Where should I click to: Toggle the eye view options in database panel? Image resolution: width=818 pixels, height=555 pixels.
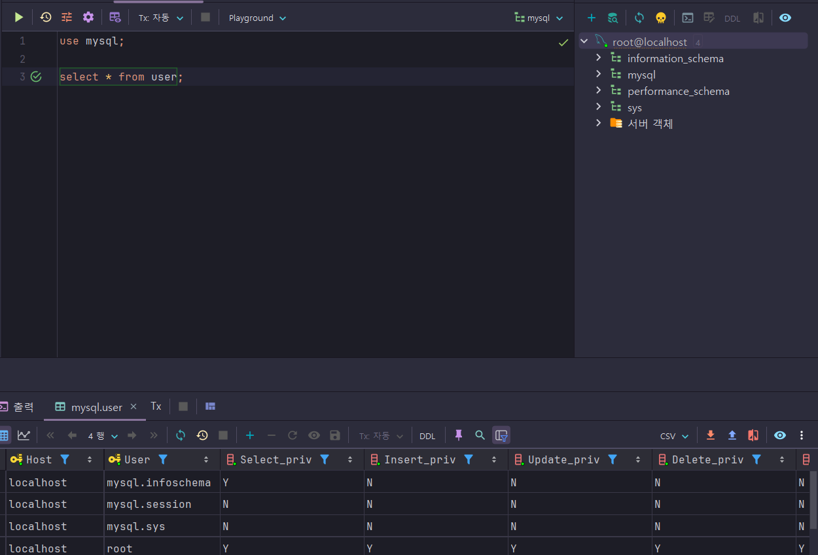coord(785,18)
